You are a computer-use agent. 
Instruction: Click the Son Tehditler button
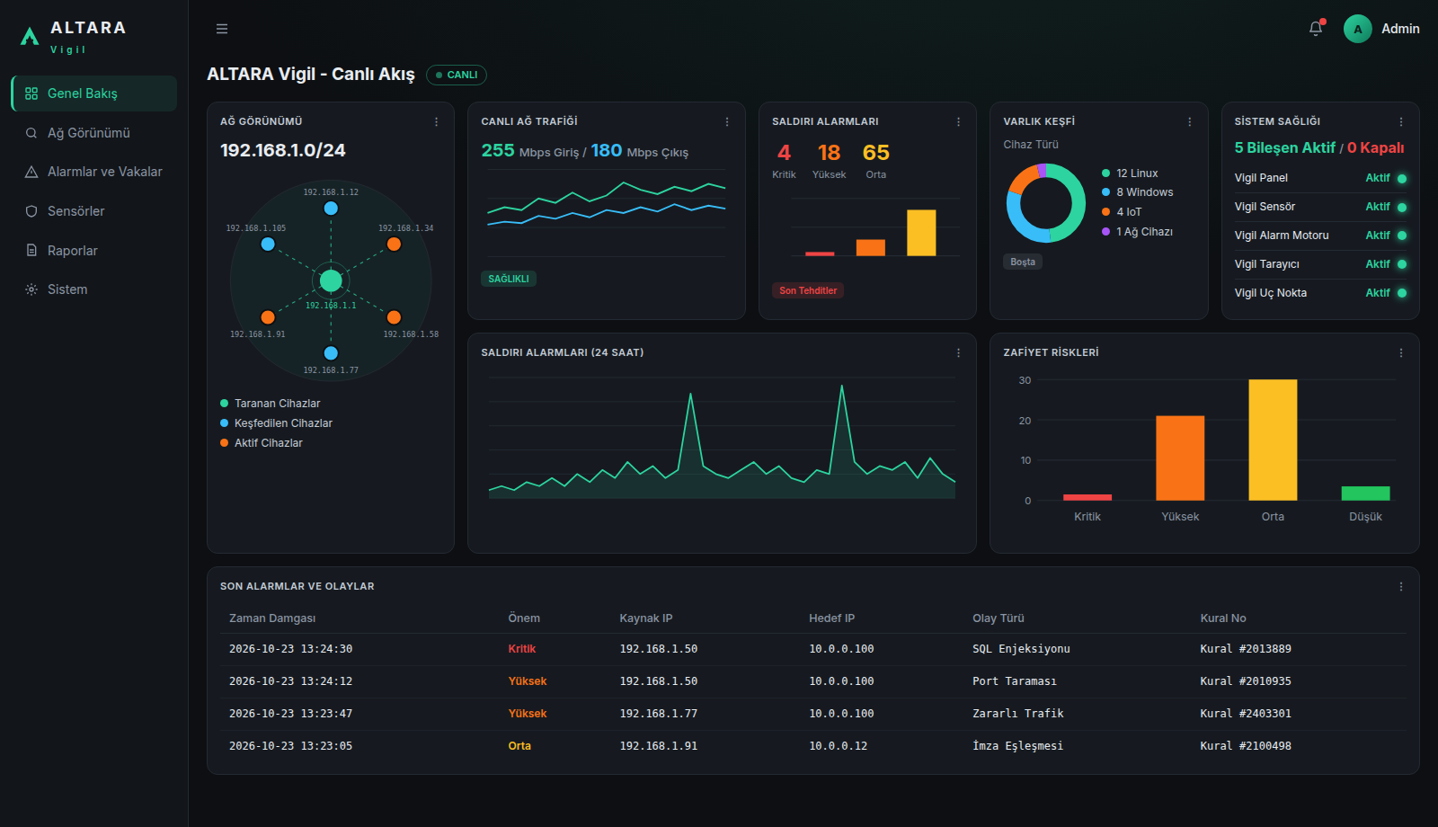tap(808, 290)
